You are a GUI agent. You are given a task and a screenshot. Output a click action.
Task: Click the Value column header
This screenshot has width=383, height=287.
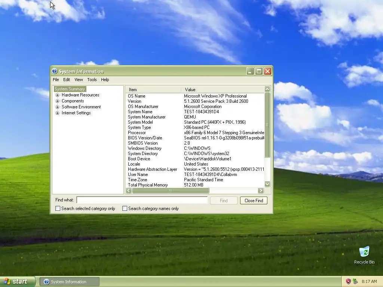(223, 90)
